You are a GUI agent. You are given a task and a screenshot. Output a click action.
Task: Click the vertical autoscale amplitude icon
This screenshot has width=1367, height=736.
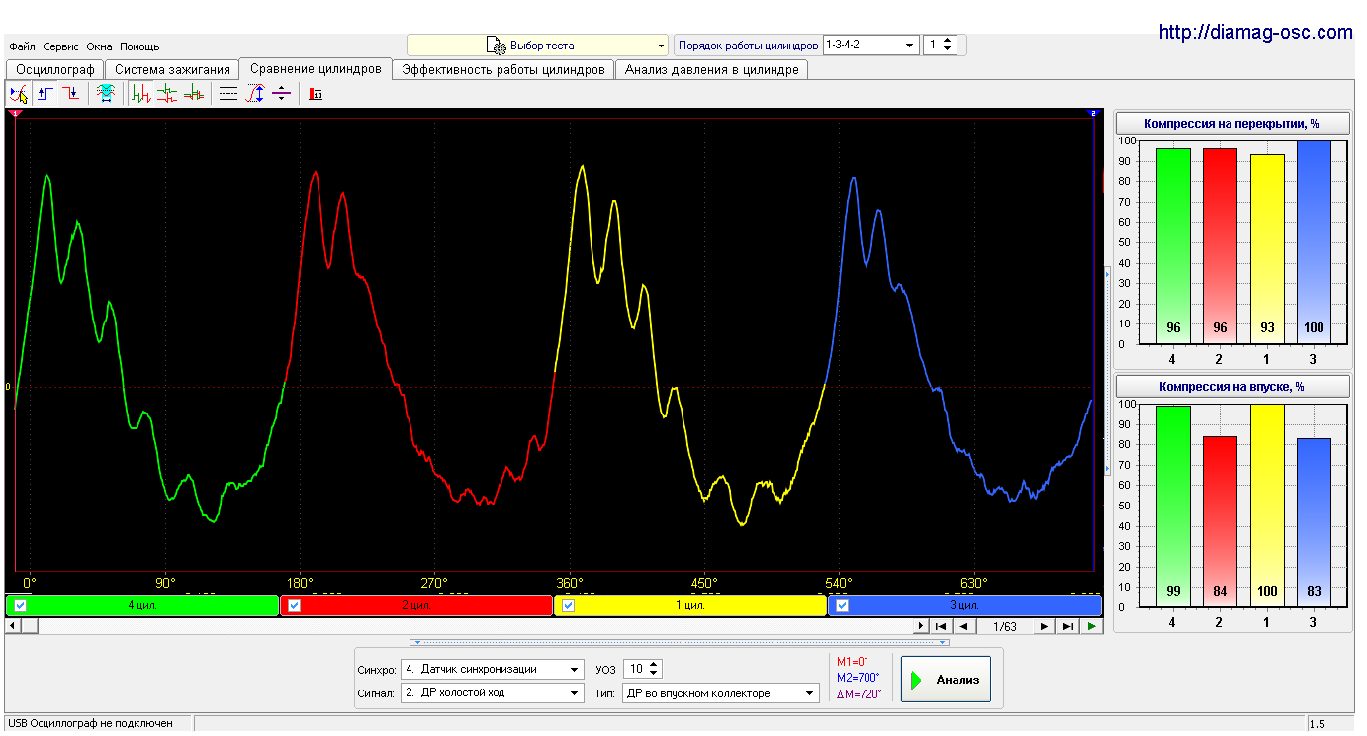[255, 94]
